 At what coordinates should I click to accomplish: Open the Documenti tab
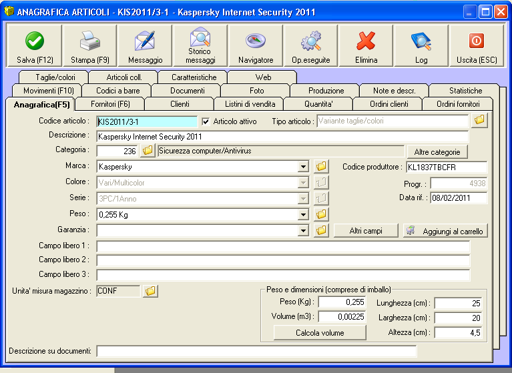pos(187,90)
